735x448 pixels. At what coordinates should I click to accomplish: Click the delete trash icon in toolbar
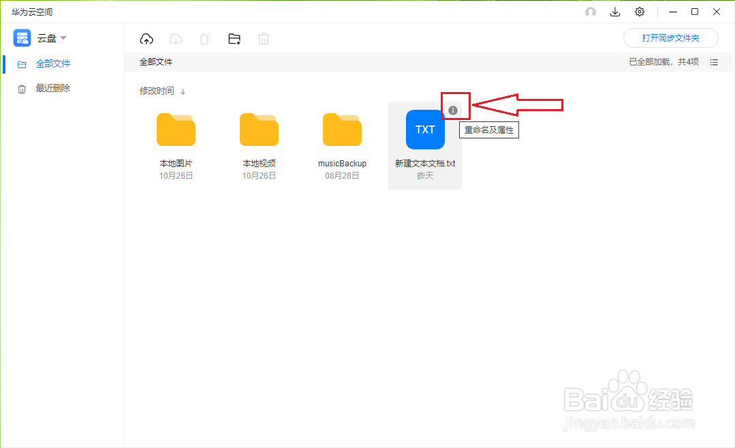tap(264, 39)
